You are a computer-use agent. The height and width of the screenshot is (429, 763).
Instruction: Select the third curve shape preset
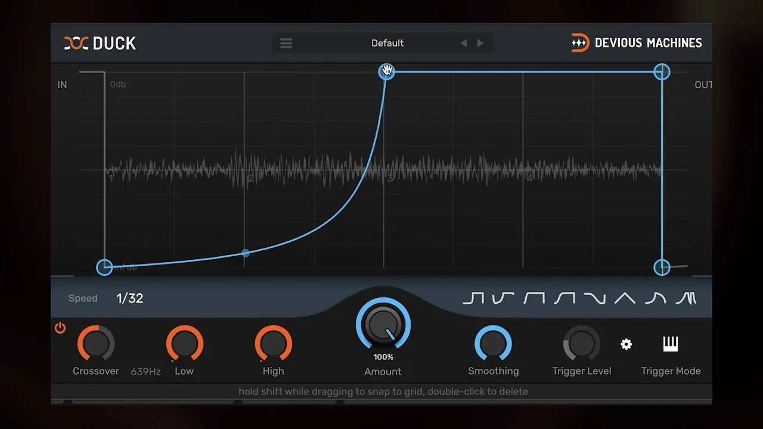[x=534, y=298]
